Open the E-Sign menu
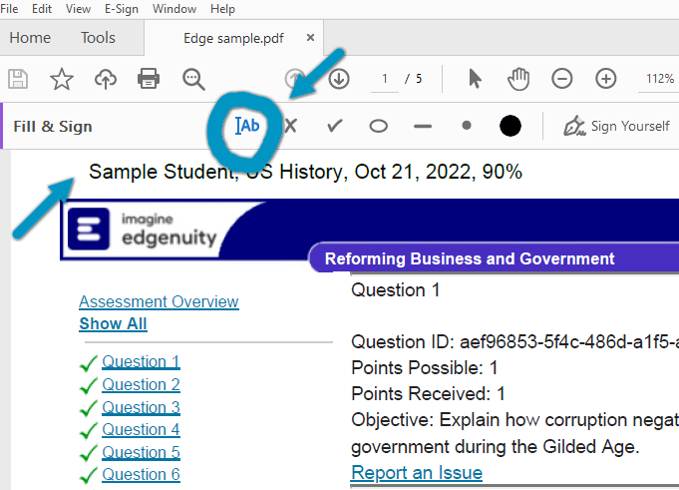Screen dimensions: 679x490 [122, 9]
